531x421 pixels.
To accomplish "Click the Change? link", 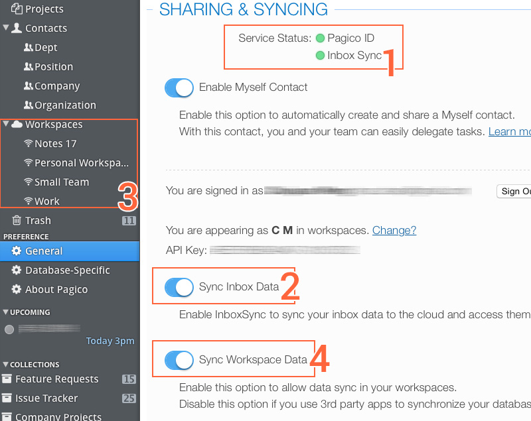I will click(x=394, y=231).
